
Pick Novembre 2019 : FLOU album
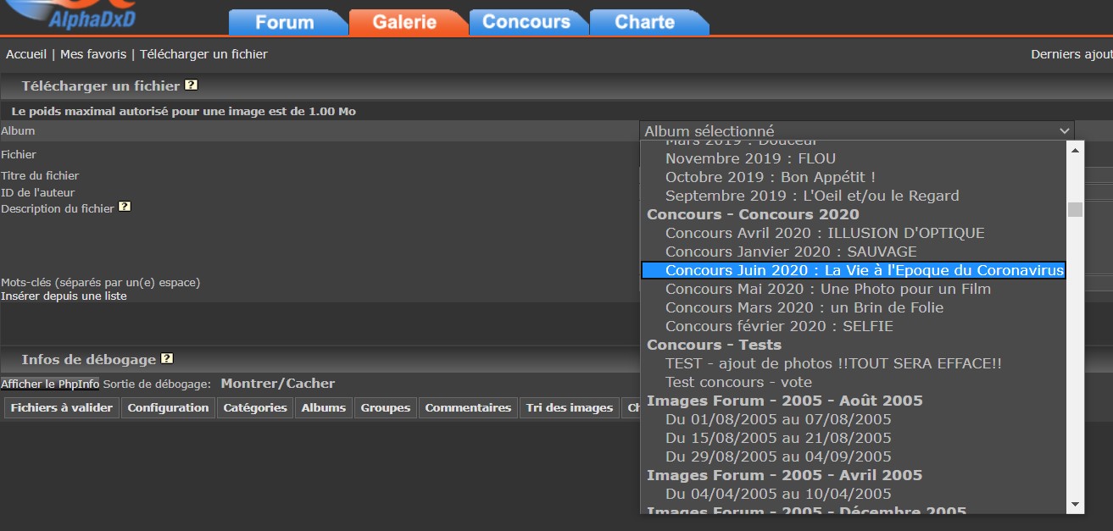(x=750, y=158)
